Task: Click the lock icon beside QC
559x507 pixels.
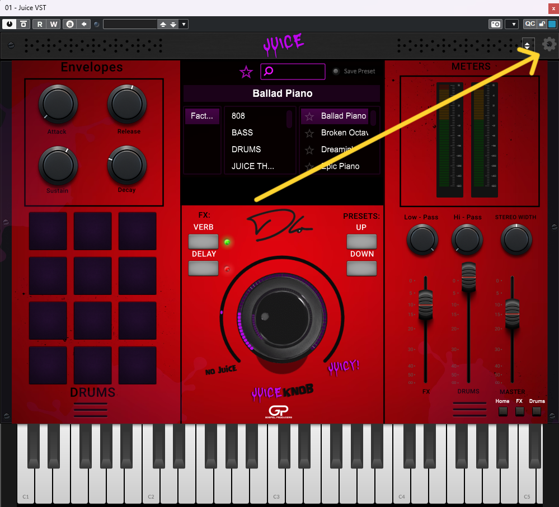Action: point(542,24)
